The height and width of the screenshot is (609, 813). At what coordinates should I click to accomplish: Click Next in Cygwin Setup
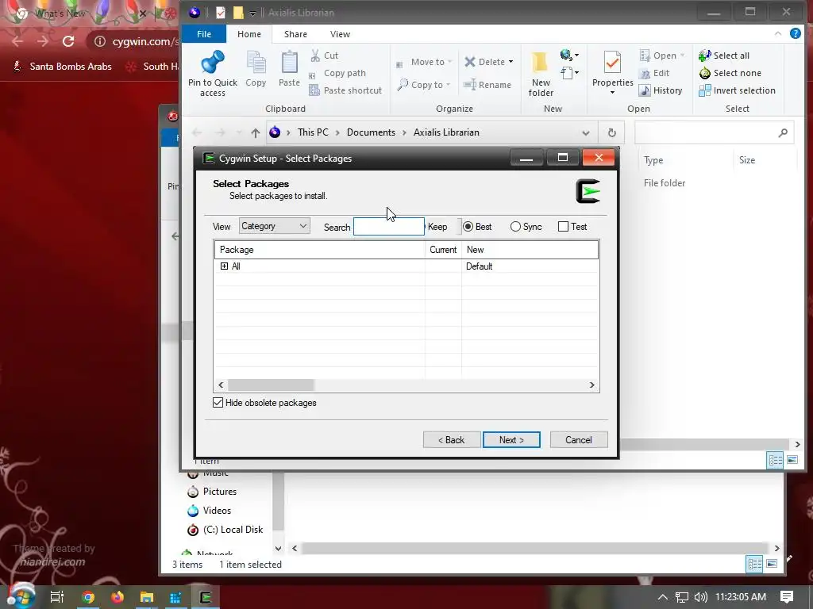click(511, 439)
